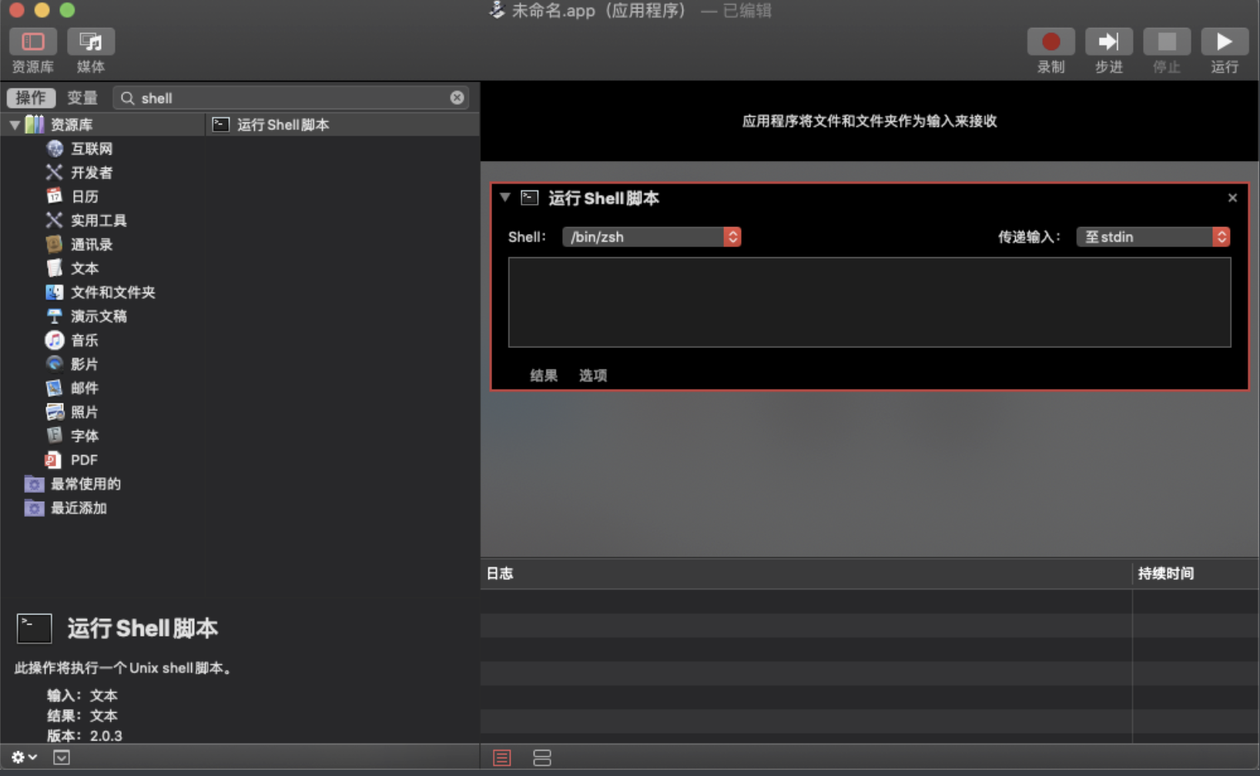Screen dimensions: 1260x776
Task: Click the 结果 button in the action
Action: pos(544,376)
